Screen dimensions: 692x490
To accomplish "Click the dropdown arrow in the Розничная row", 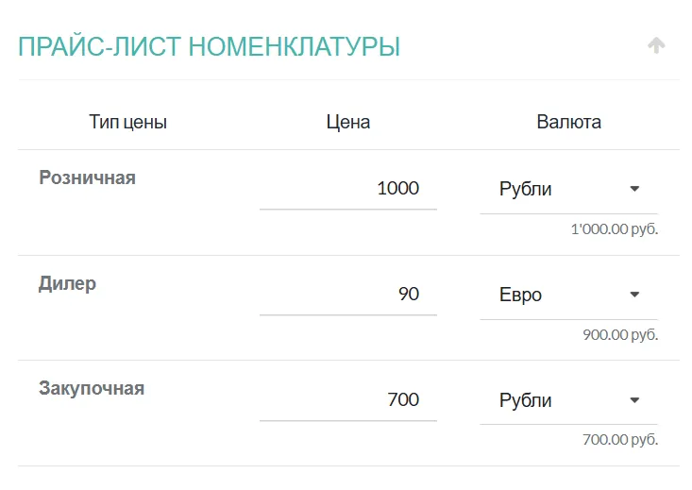I will pyautogui.click(x=634, y=189).
